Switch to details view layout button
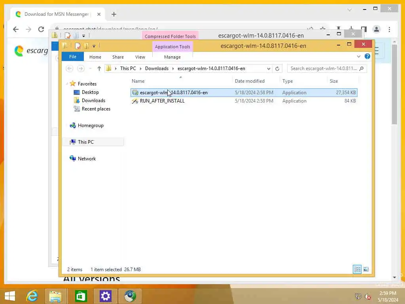Screen dimensions: 405x304 tap(357, 269)
